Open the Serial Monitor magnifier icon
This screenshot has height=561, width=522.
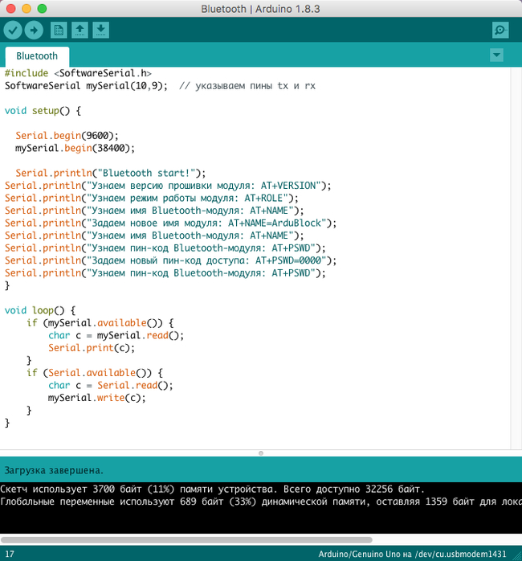point(501,31)
